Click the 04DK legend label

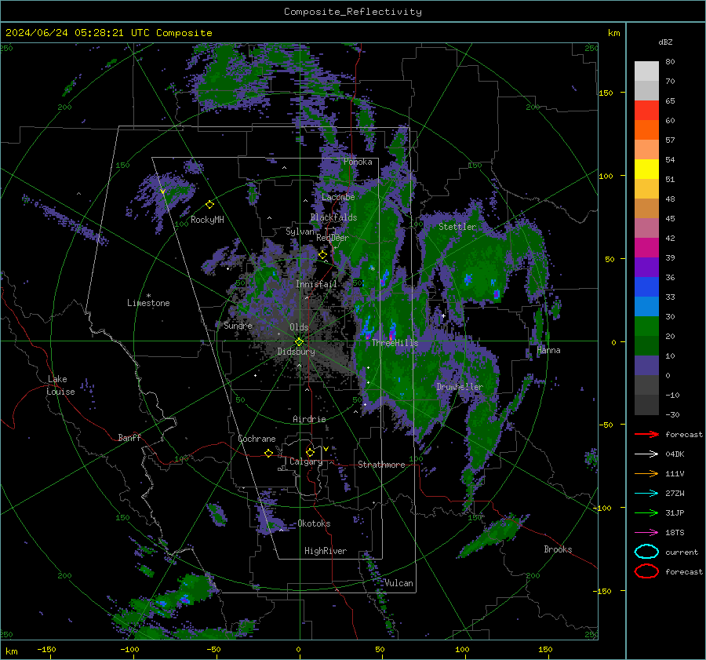point(675,454)
